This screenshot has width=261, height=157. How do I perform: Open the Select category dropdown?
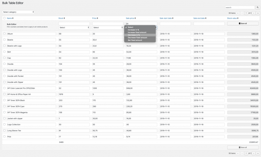[x=18, y=12]
